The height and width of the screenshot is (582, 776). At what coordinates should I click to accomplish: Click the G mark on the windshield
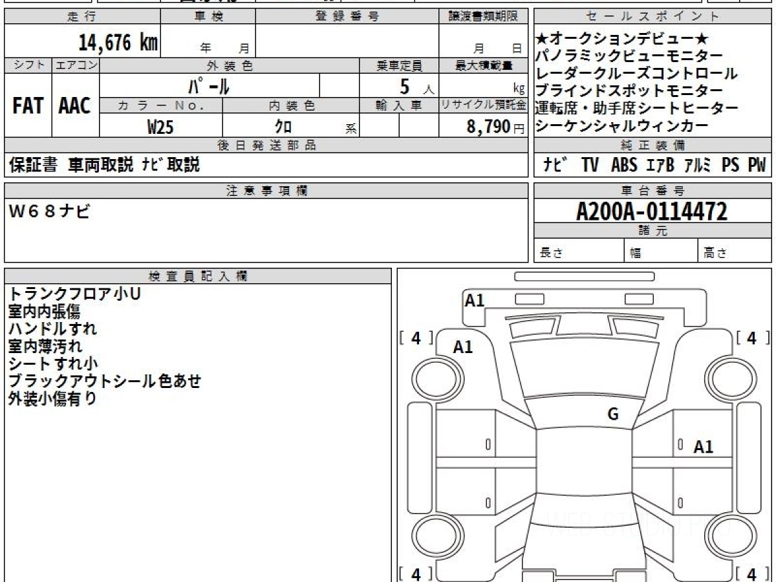(613, 415)
